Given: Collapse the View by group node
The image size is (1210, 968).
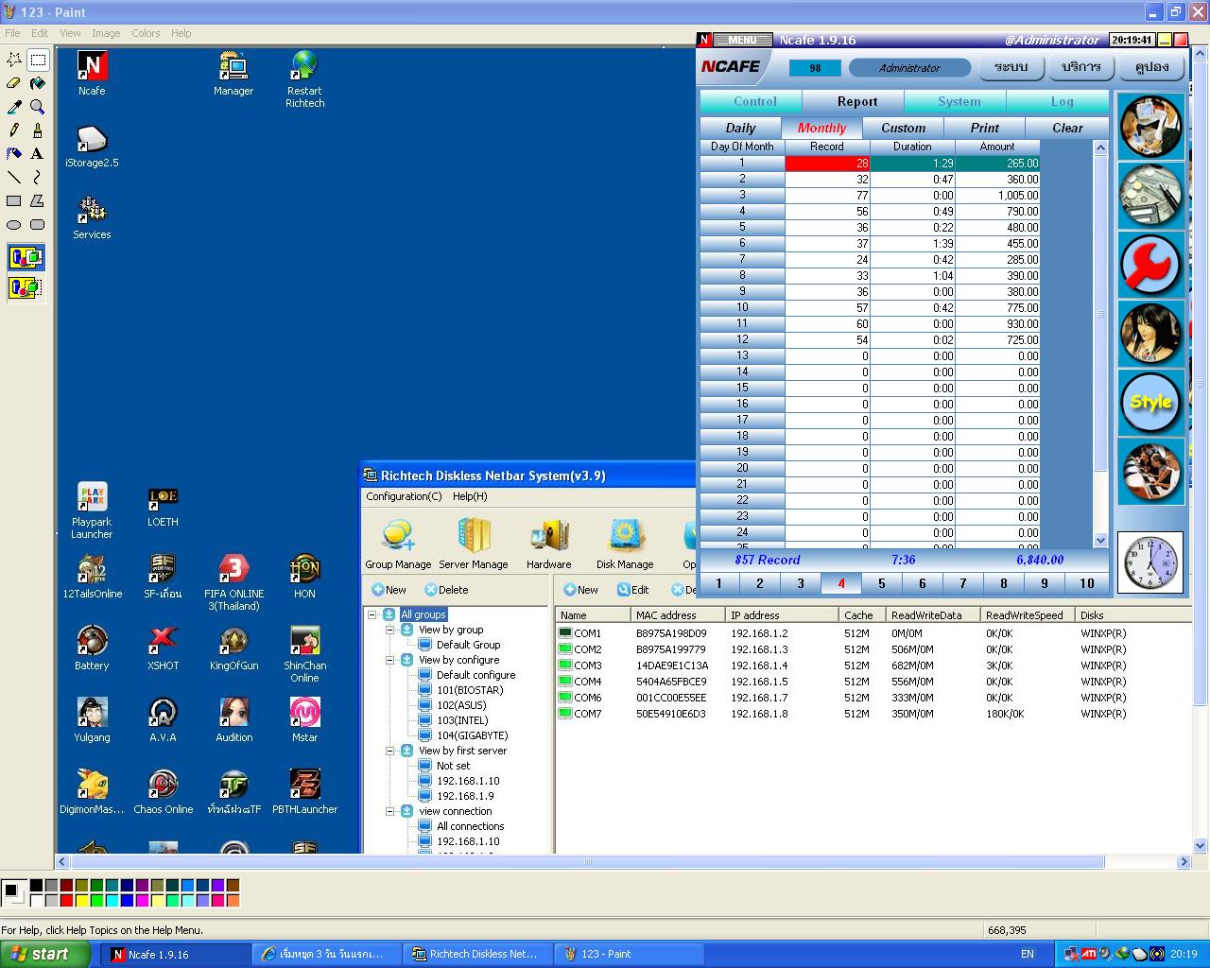Looking at the screenshot, I should pos(389,630).
